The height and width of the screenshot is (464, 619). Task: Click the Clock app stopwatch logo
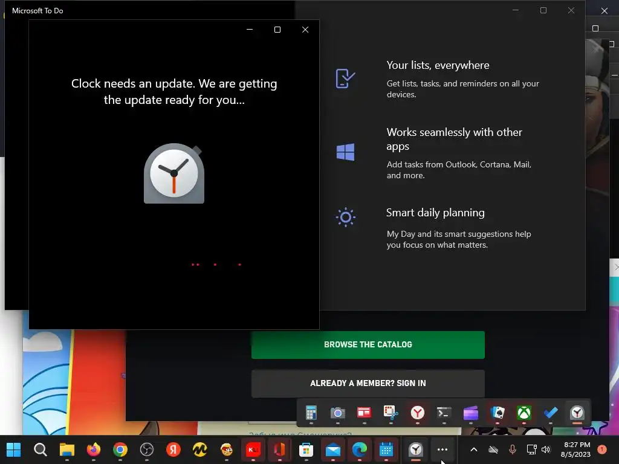[174, 173]
